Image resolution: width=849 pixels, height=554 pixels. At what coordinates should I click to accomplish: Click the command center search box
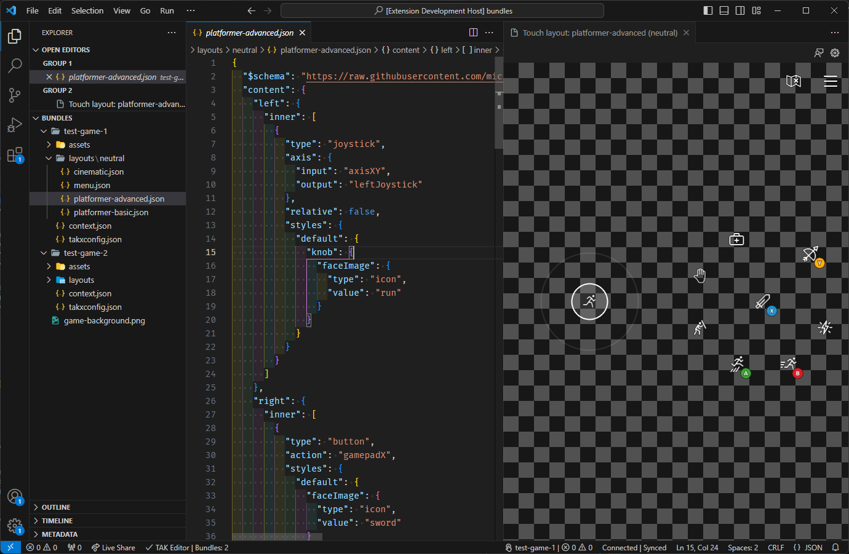[x=442, y=10]
